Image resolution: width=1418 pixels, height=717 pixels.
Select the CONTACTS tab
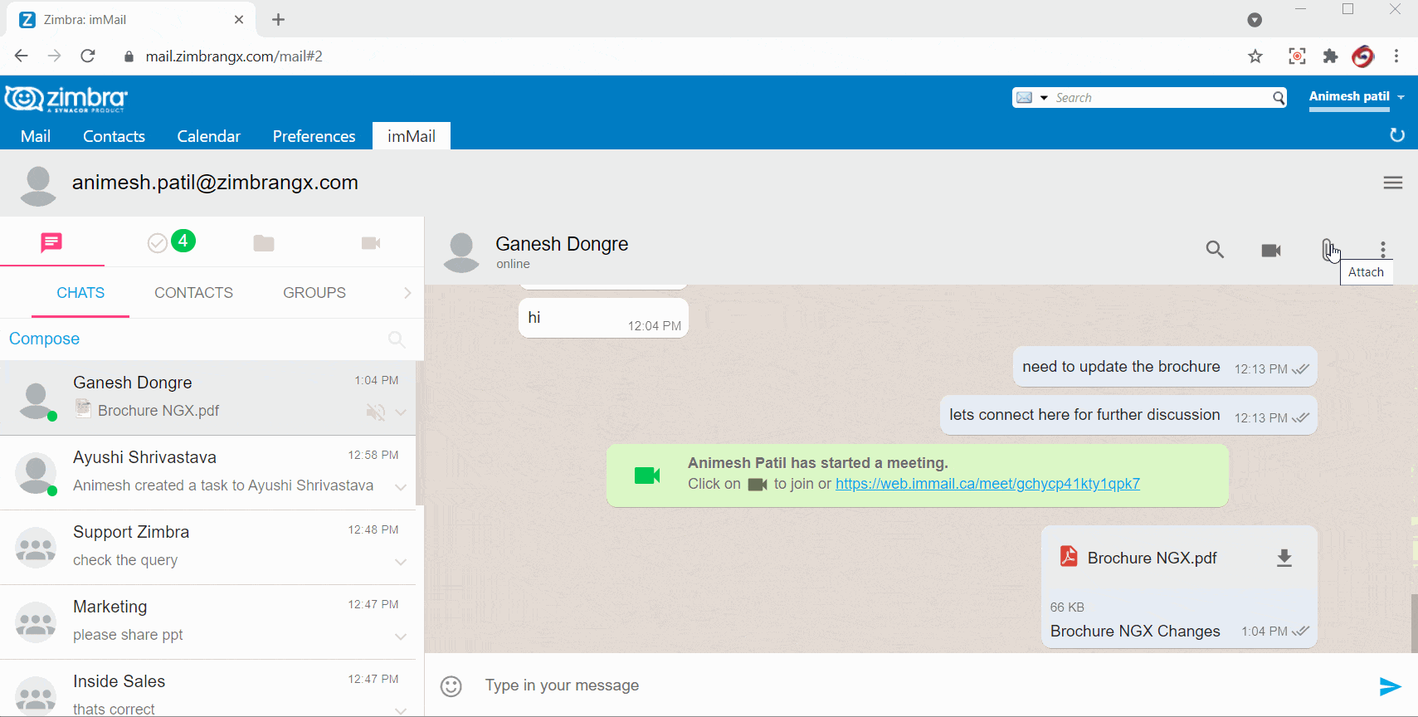tap(193, 293)
